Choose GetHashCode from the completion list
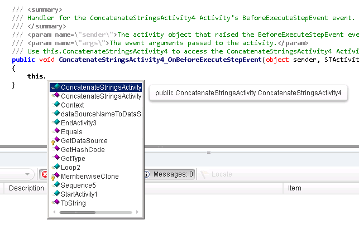This screenshot has width=359, height=230. coord(83,149)
